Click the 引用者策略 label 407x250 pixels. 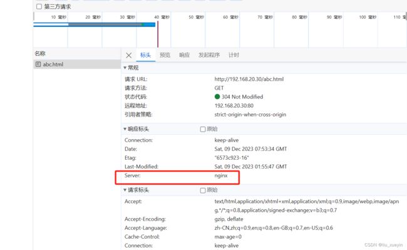(x=138, y=115)
